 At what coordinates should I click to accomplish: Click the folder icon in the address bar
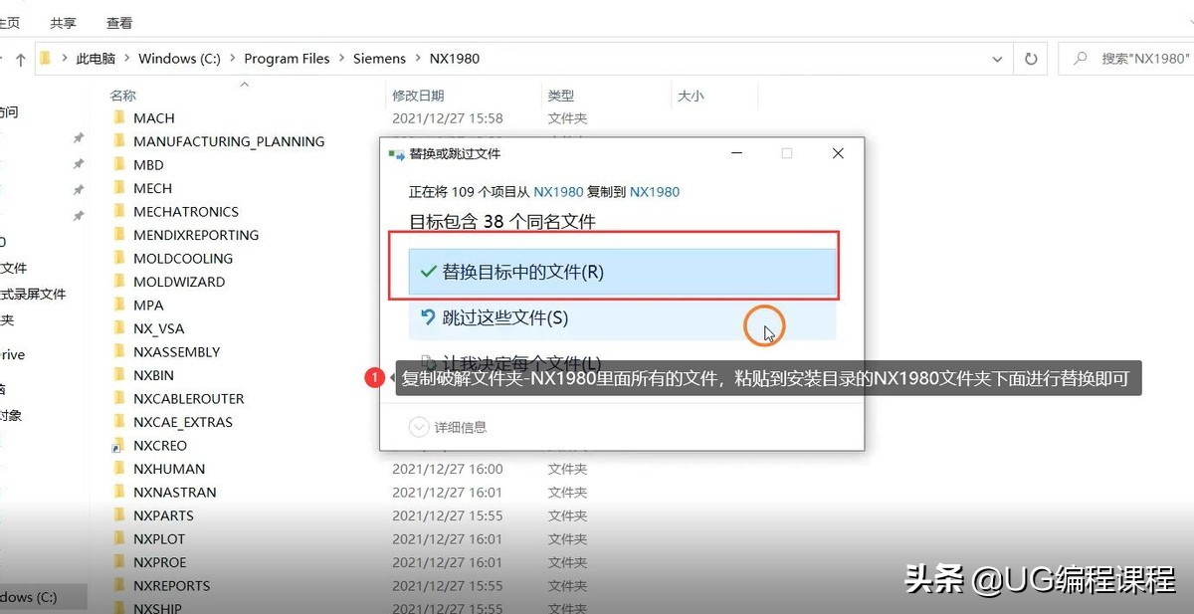click(45, 58)
